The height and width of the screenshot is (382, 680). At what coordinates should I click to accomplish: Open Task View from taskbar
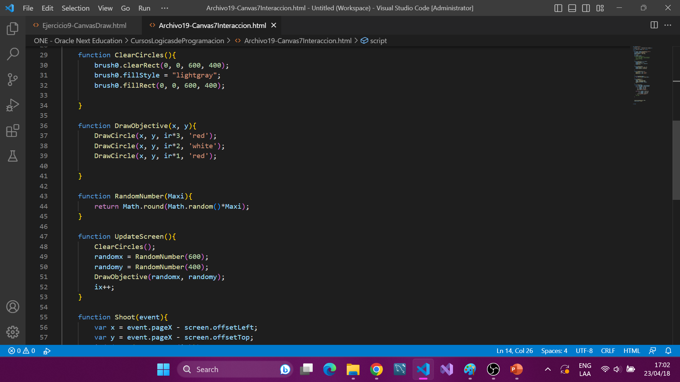point(306,370)
